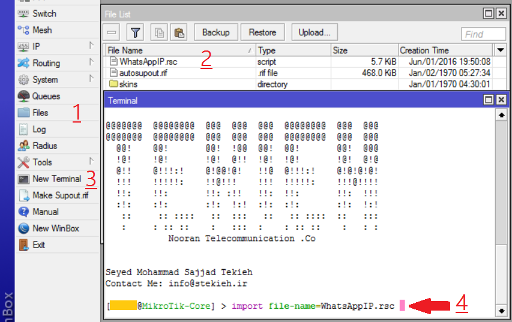Screen dimensions: 512x322
Task: Open the Log menu item
Action: [57, 129]
